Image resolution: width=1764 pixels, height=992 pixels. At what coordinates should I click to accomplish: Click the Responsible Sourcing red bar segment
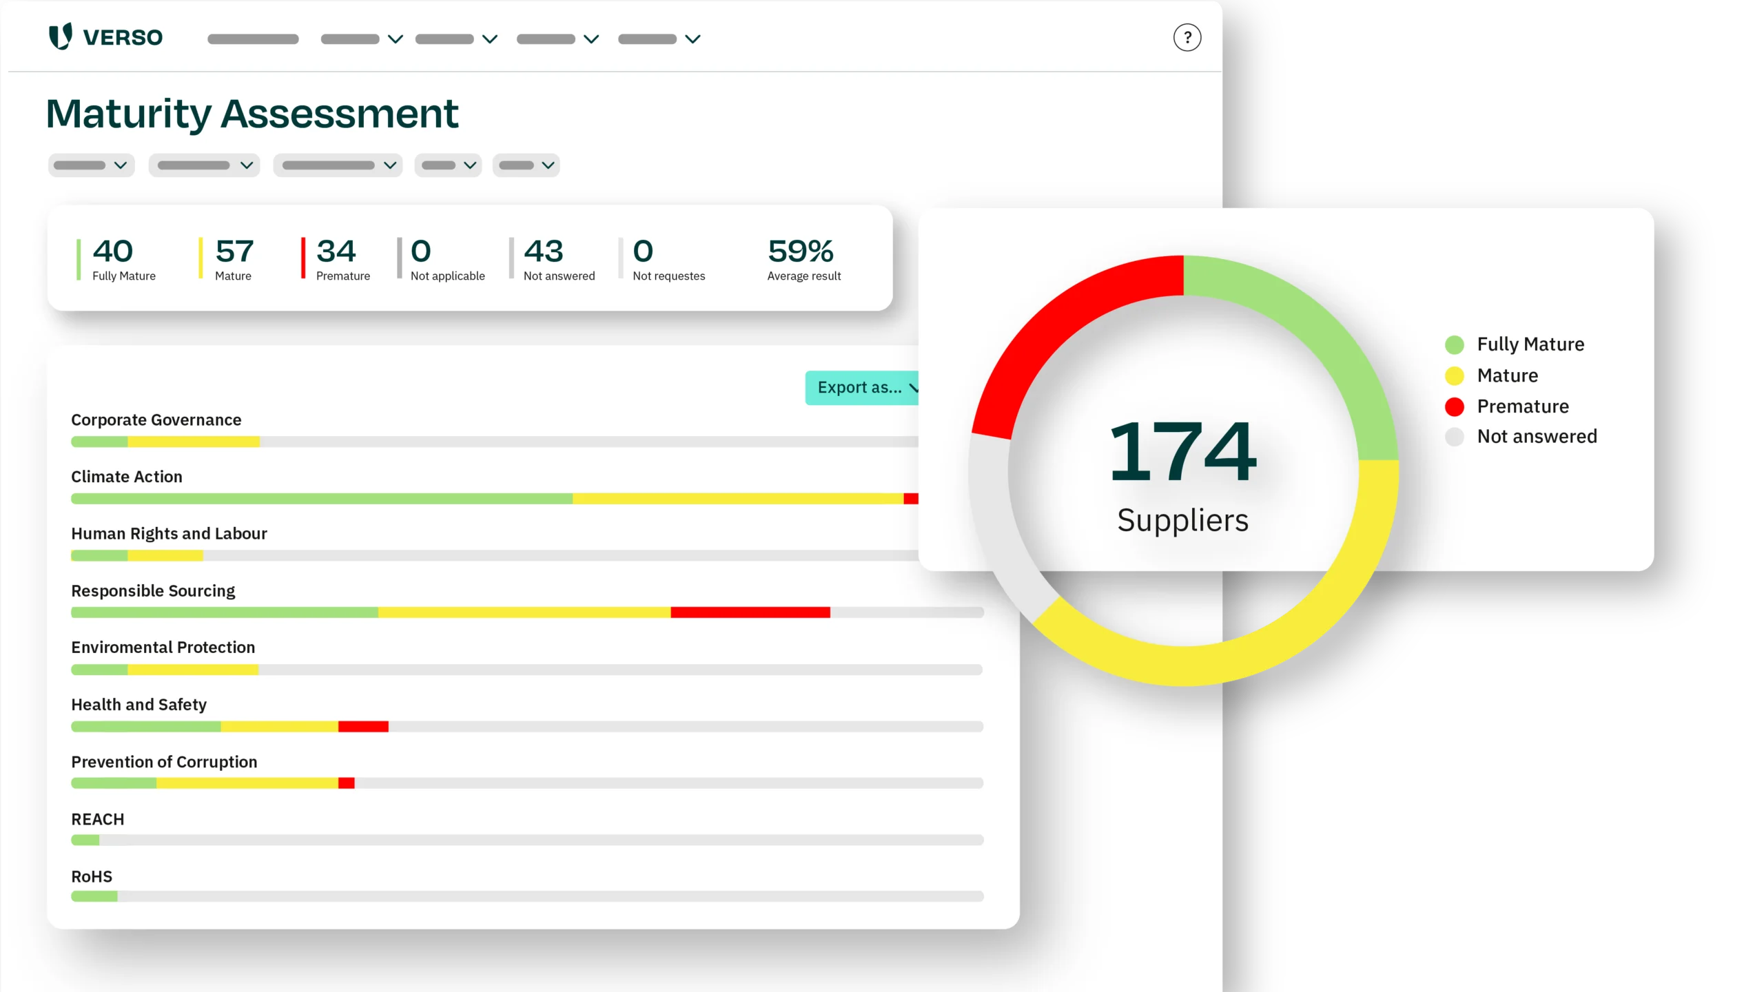[750, 612]
